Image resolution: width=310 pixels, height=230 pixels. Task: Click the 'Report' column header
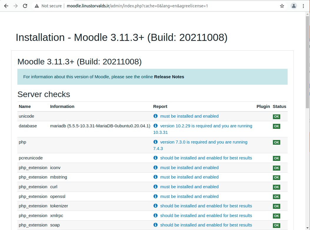tap(160, 106)
